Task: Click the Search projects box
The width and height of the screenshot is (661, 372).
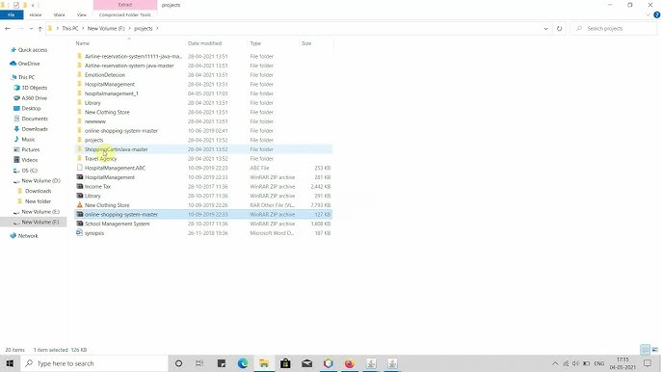Action: (x=614, y=29)
